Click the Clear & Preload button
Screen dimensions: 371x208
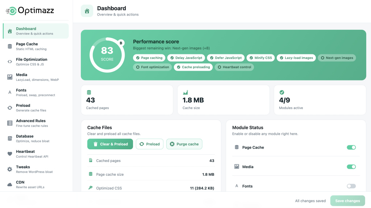pos(110,144)
